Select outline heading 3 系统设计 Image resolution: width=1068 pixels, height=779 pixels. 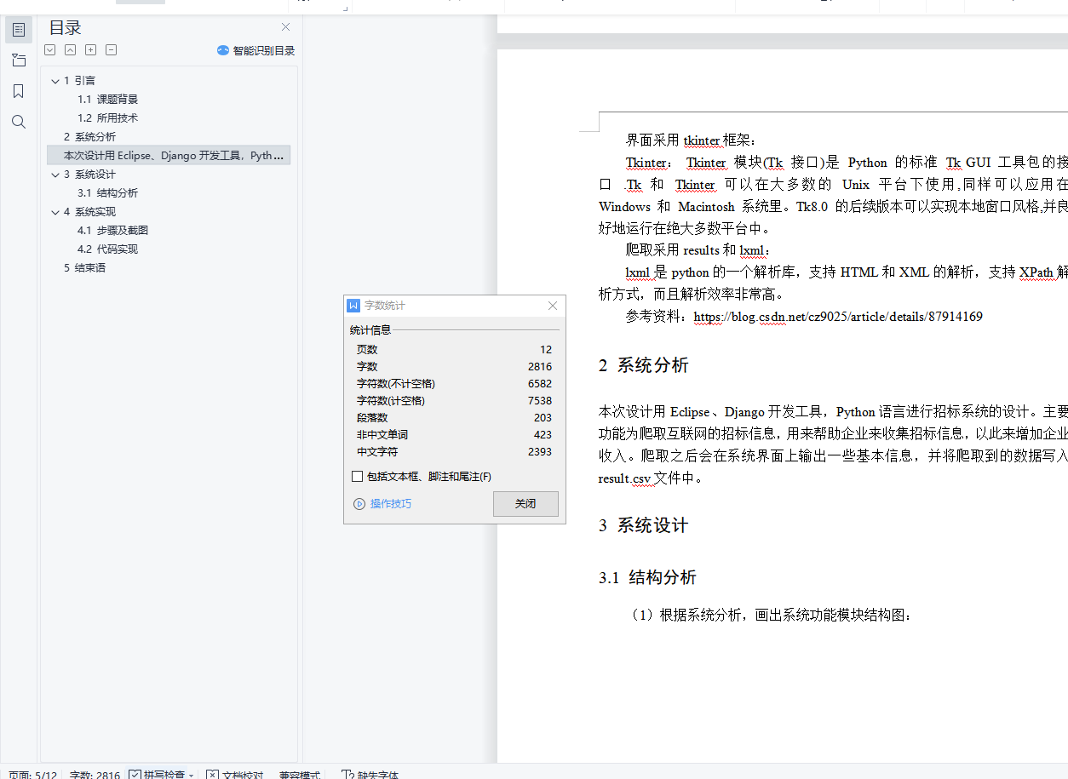coord(89,175)
